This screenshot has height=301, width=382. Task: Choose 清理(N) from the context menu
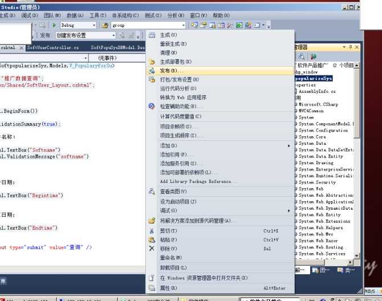(x=220, y=53)
